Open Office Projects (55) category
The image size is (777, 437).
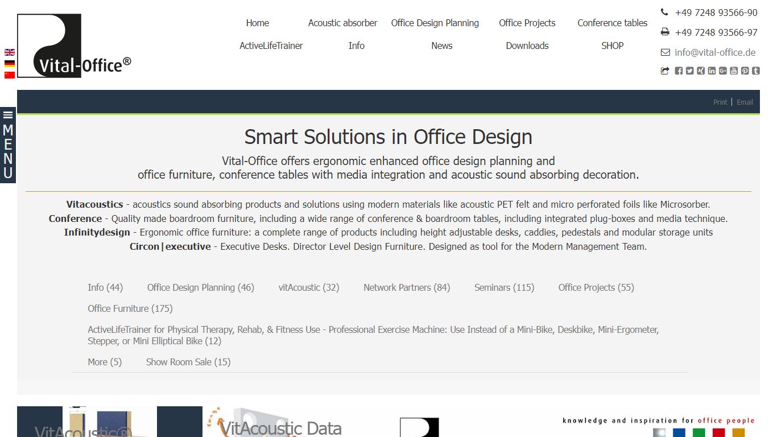[x=596, y=287]
